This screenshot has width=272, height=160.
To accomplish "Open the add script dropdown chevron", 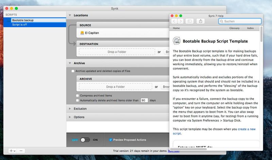I will point(15,151).
